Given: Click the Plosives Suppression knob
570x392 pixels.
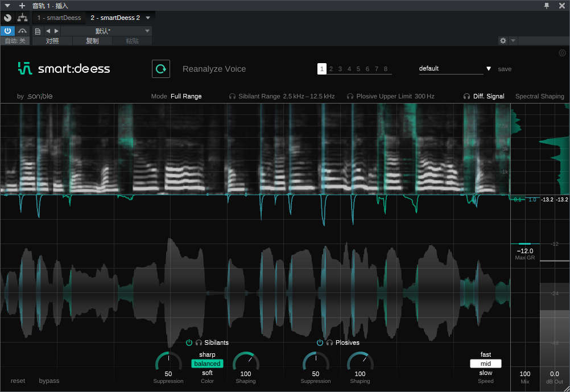Looking at the screenshot, I should point(316,361).
